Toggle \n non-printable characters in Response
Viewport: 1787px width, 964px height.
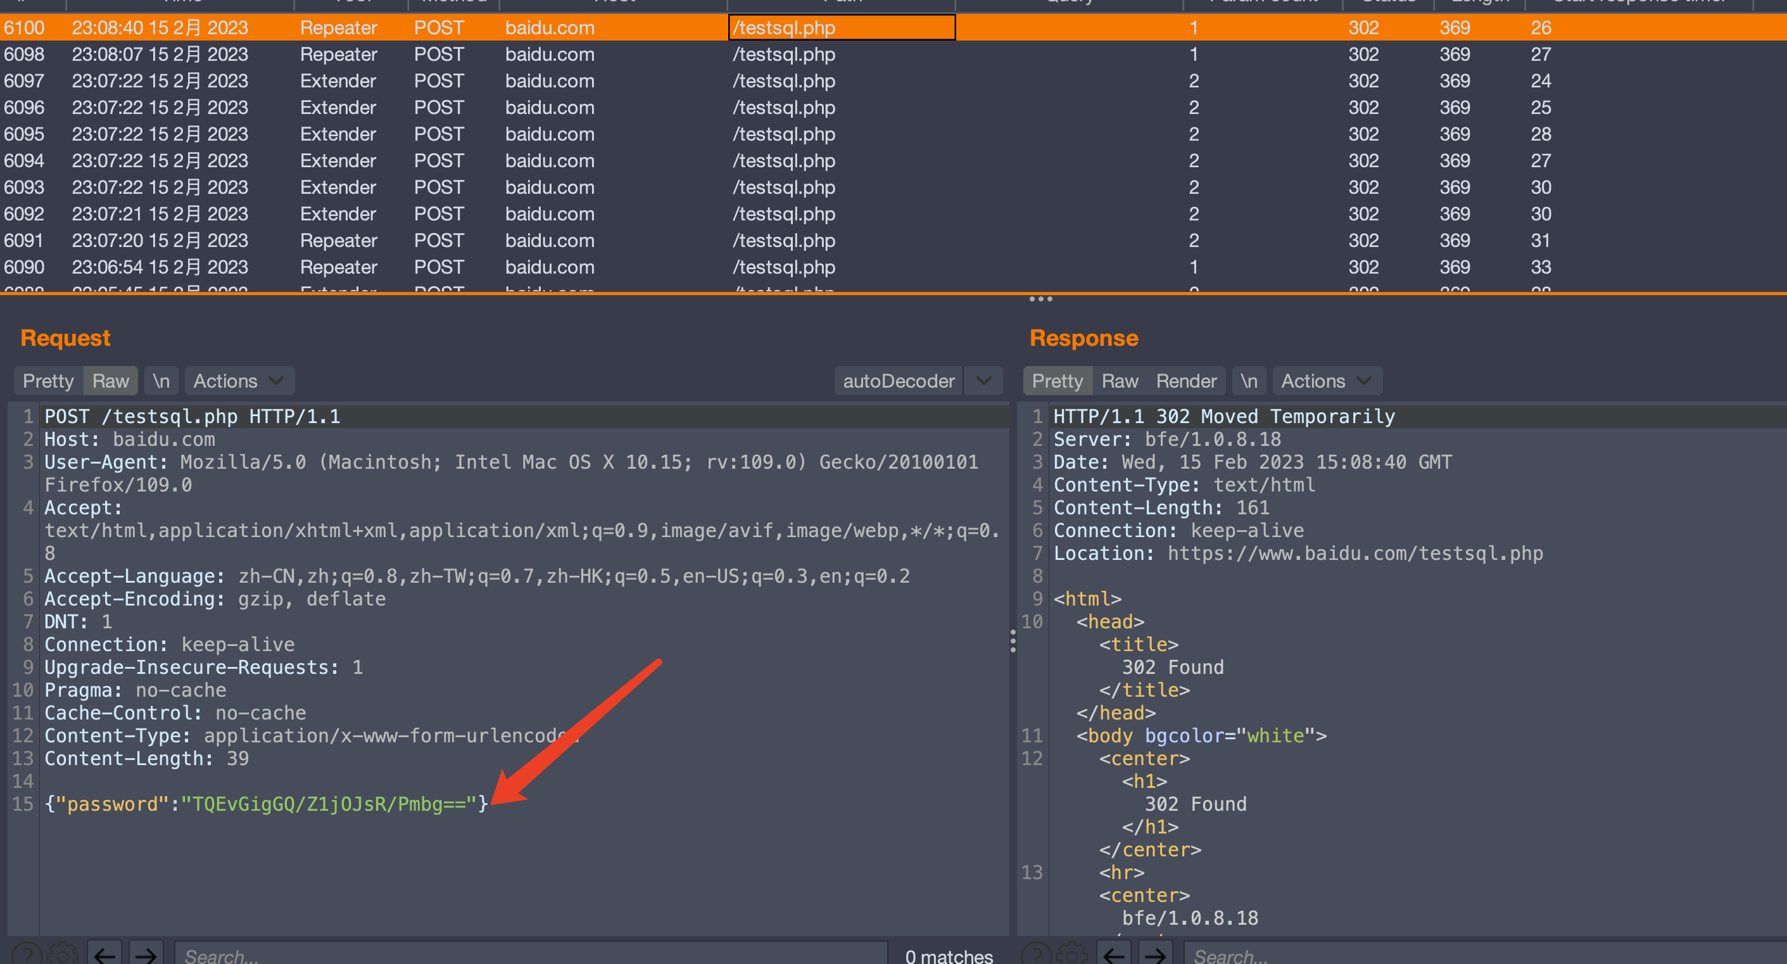(1249, 381)
